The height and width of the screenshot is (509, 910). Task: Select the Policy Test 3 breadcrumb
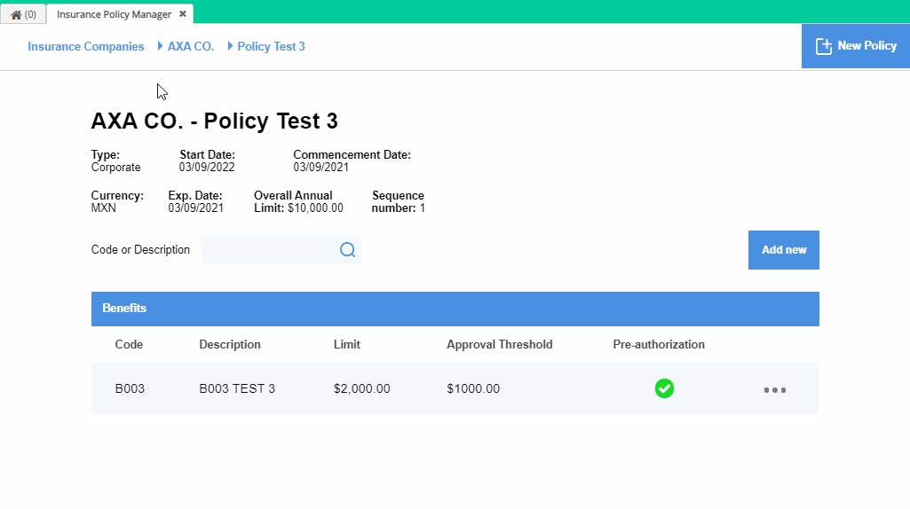pyautogui.click(x=271, y=46)
